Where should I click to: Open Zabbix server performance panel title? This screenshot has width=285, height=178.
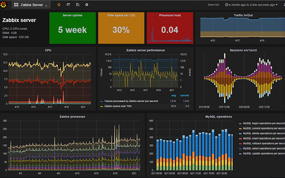(x=146, y=50)
